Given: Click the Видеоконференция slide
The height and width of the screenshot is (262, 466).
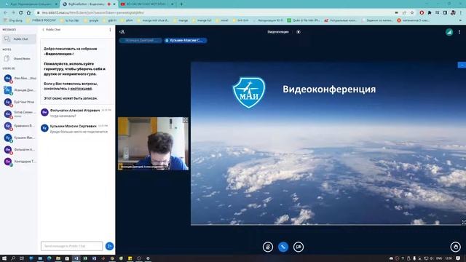Looking at the screenshot, I should [x=328, y=143].
